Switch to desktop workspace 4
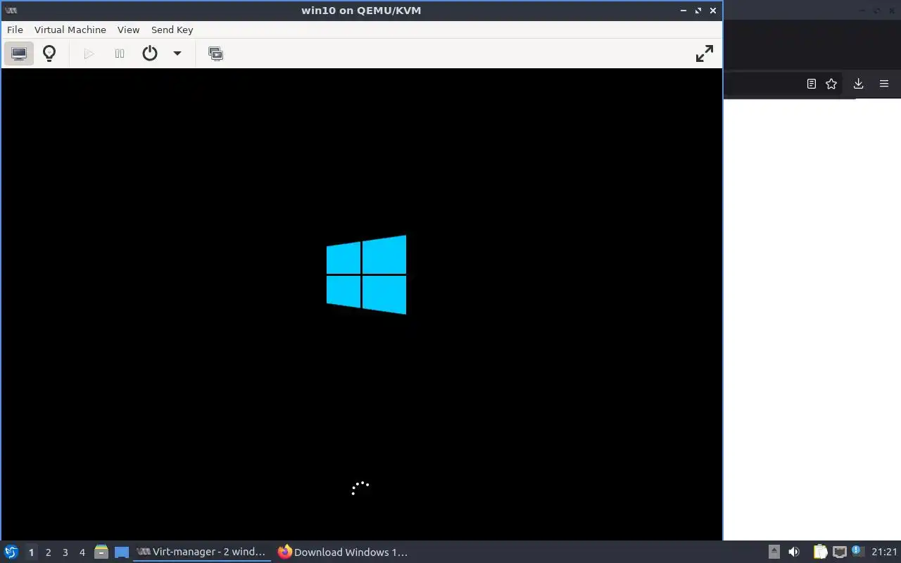This screenshot has width=901, height=563. tap(82, 552)
